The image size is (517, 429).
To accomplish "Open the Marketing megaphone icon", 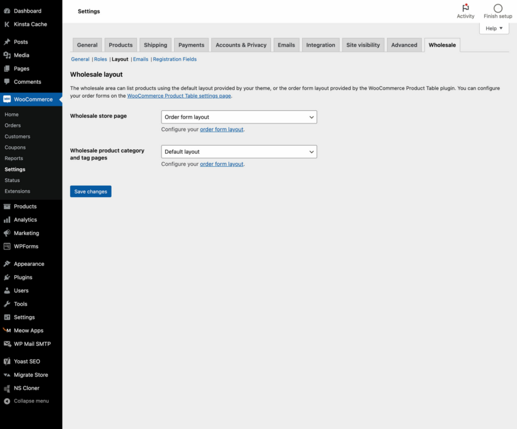I will (x=7, y=232).
